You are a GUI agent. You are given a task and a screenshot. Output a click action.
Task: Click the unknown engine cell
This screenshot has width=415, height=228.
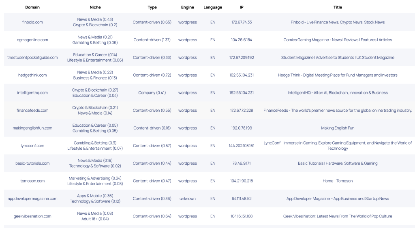pos(187,199)
